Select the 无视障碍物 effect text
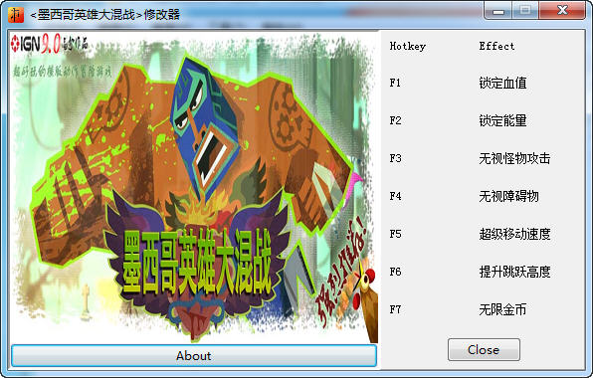Image resolution: width=593 pixels, height=378 pixels. (508, 196)
